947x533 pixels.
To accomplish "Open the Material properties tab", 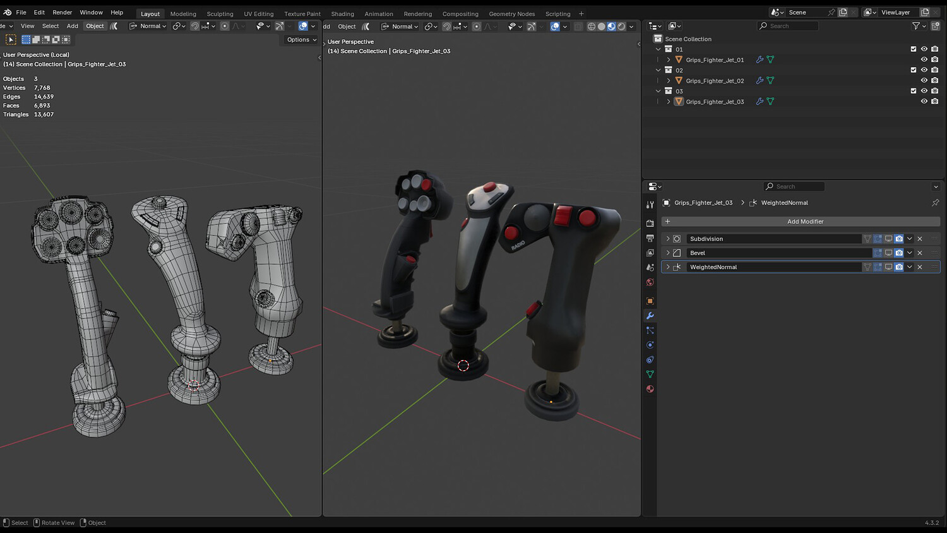I will tap(650, 389).
